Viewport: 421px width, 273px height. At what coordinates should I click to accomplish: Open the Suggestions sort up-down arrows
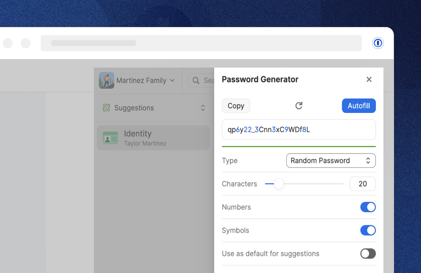(203, 108)
